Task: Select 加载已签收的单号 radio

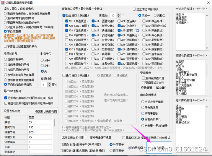Action: [5, 70]
